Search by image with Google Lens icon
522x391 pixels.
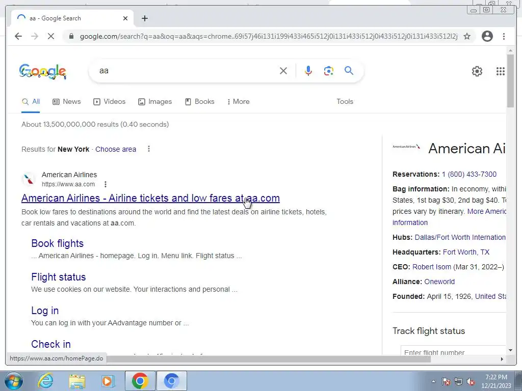[329, 71]
